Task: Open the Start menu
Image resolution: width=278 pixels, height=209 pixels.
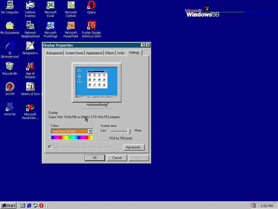Action: click(x=8, y=206)
